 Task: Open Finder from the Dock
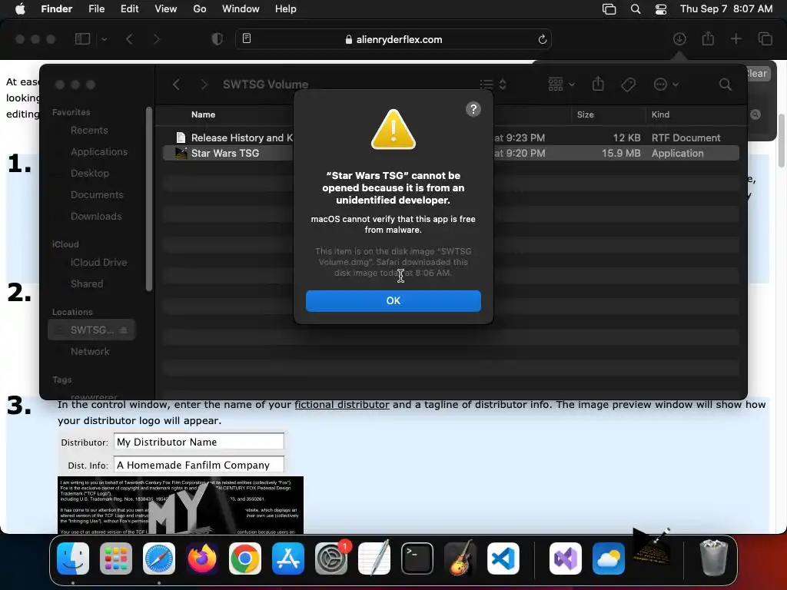pos(73,559)
